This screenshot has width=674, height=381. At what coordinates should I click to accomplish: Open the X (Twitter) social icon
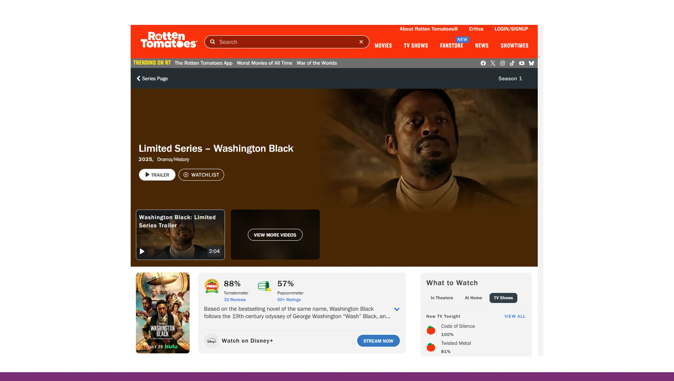click(493, 63)
